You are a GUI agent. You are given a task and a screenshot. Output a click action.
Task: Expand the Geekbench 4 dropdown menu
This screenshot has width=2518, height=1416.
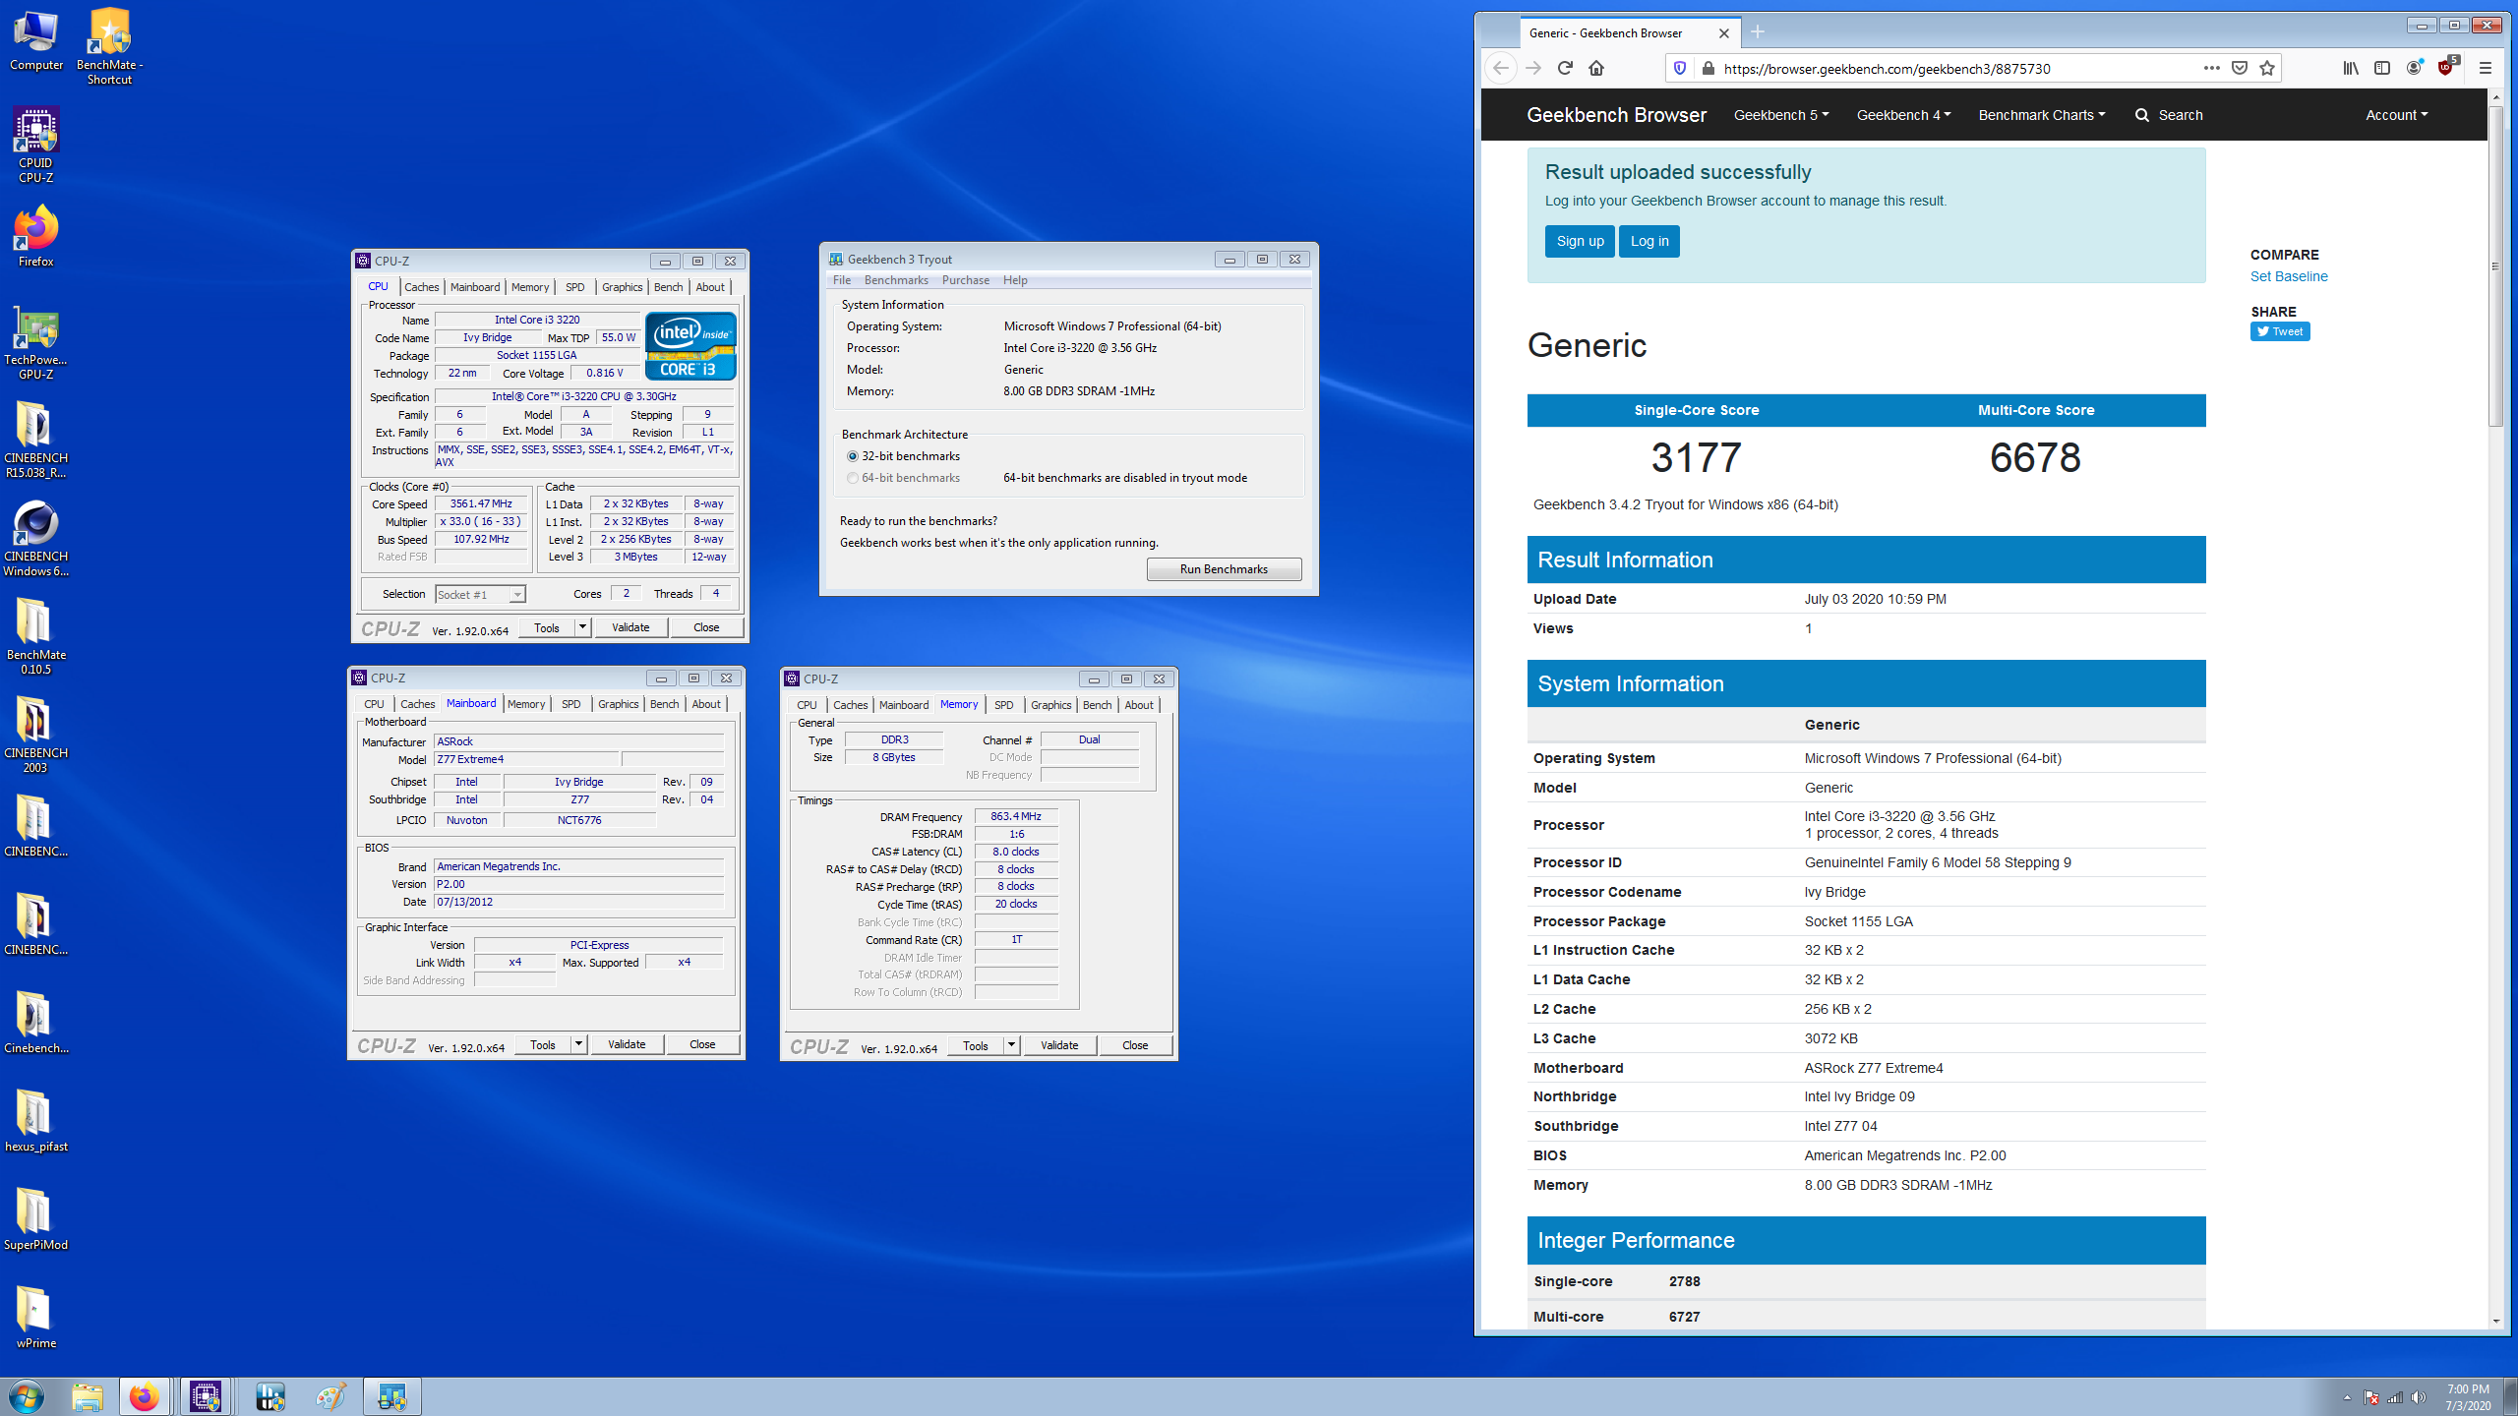[x=1903, y=115]
